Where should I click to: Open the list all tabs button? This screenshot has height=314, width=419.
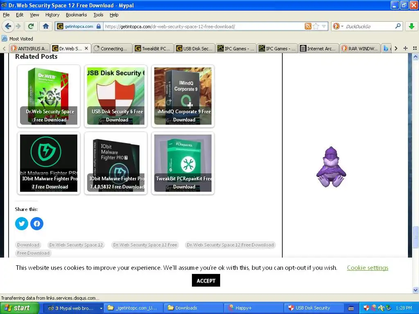tap(415, 48)
